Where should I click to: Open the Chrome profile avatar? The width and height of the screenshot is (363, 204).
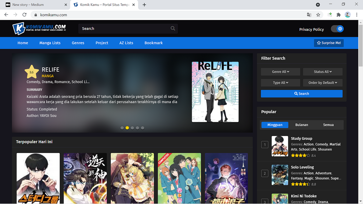pyautogui.click(x=348, y=15)
